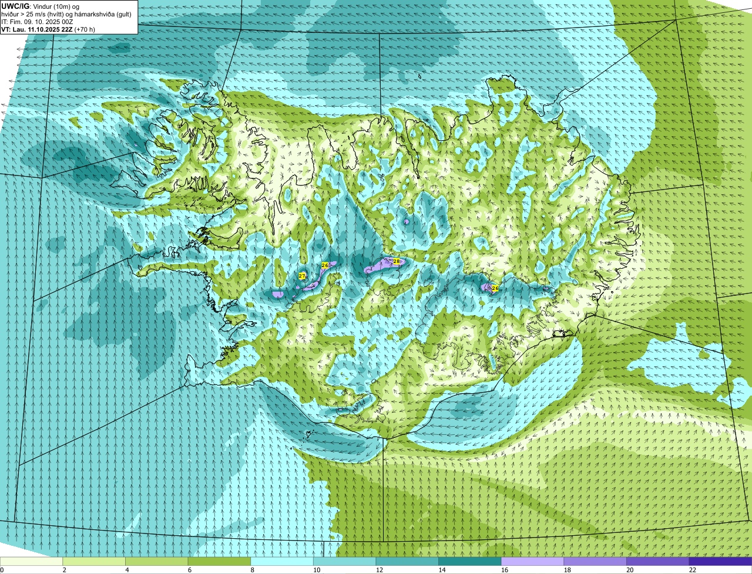Select the 20–22 m/s legend swatch
The height and width of the screenshot is (574, 752).
click(658, 561)
